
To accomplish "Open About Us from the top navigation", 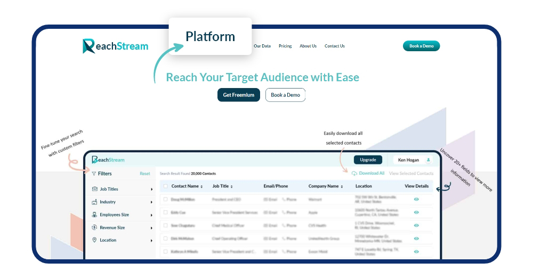I will click(308, 46).
